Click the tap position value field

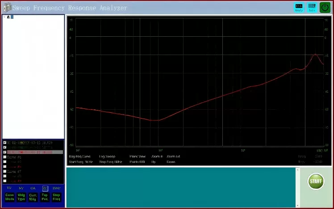point(45,188)
